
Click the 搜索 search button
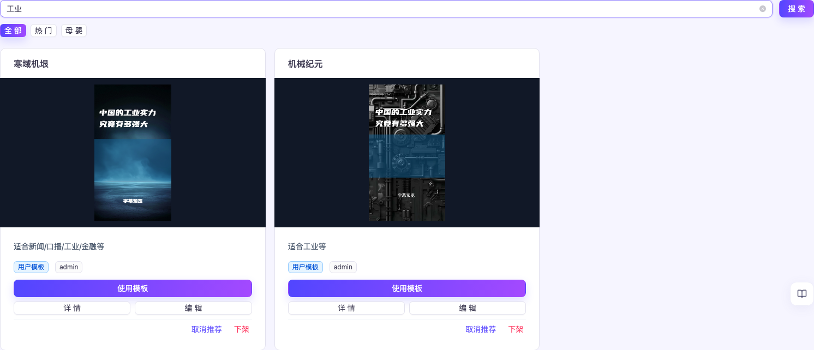pos(797,9)
